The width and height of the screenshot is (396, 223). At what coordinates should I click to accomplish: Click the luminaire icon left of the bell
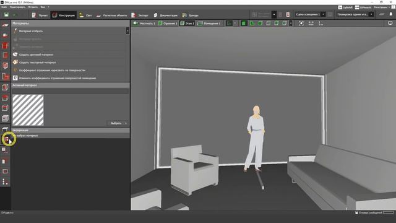click(x=382, y=14)
